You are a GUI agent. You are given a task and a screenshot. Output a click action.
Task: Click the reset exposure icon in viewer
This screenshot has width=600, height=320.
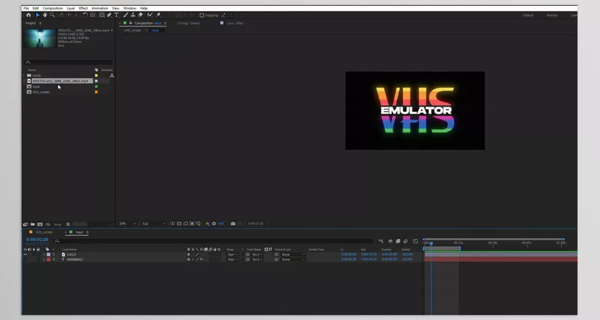click(214, 223)
